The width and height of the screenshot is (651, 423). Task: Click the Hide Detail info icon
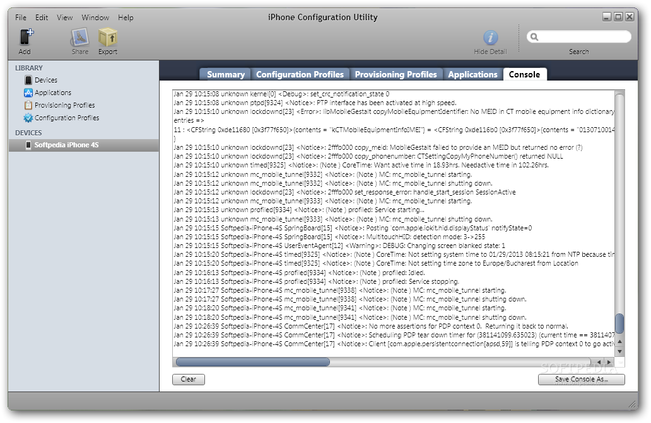tap(490, 38)
